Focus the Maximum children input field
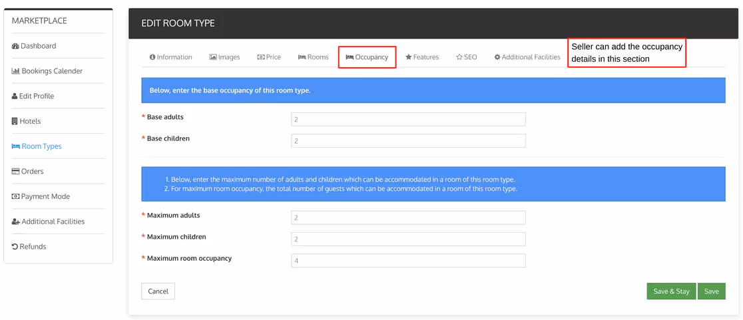Viewport: 743px width, 320px height. [409, 240]
